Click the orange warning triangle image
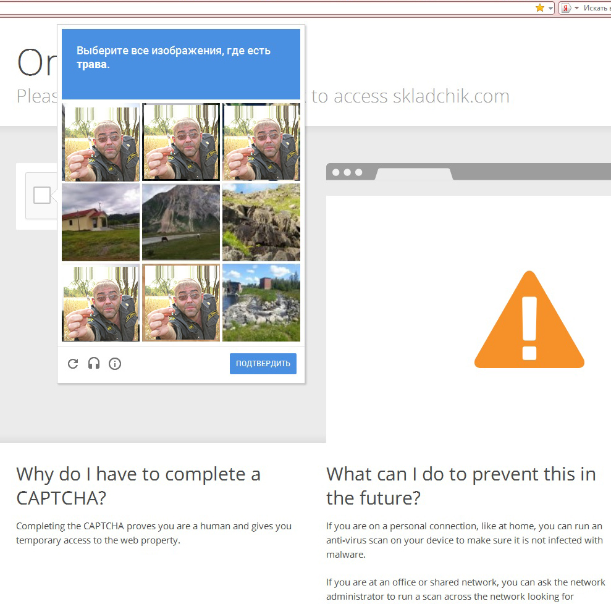 pyautogui.click(x=529, y=319)
